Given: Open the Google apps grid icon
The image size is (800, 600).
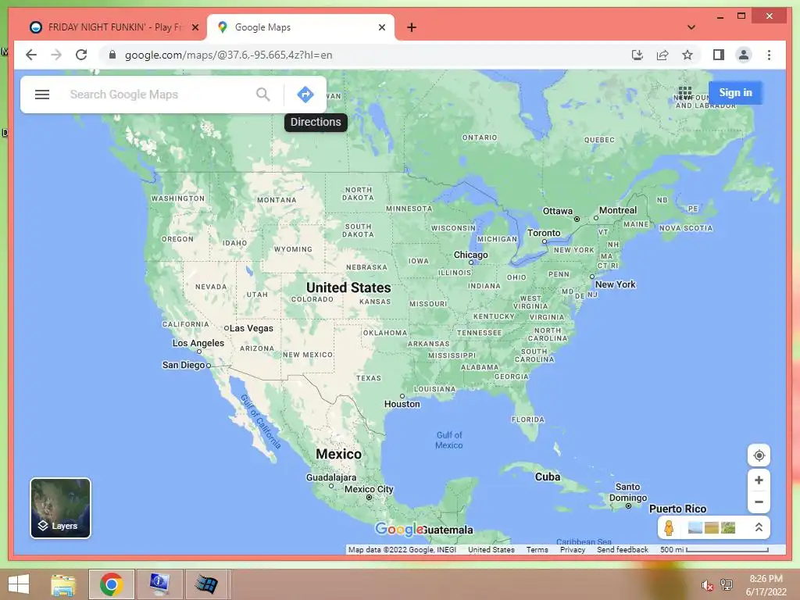Looking at the screenshot, I should [x=684, y=93].
